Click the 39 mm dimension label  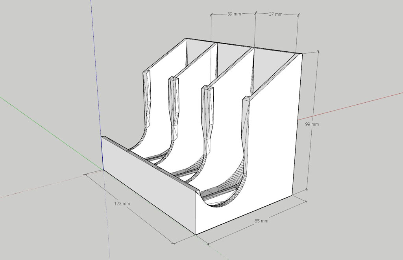pos(234,14)
